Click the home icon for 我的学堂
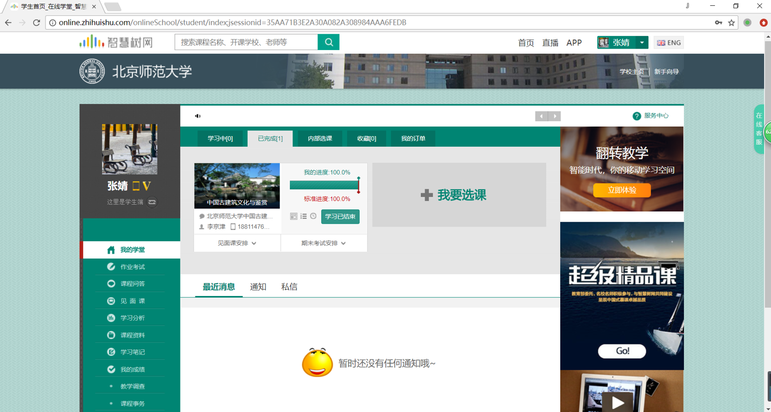Image resolution: width=771 pixels, height=412 pixels. click(x=111, y=250)
